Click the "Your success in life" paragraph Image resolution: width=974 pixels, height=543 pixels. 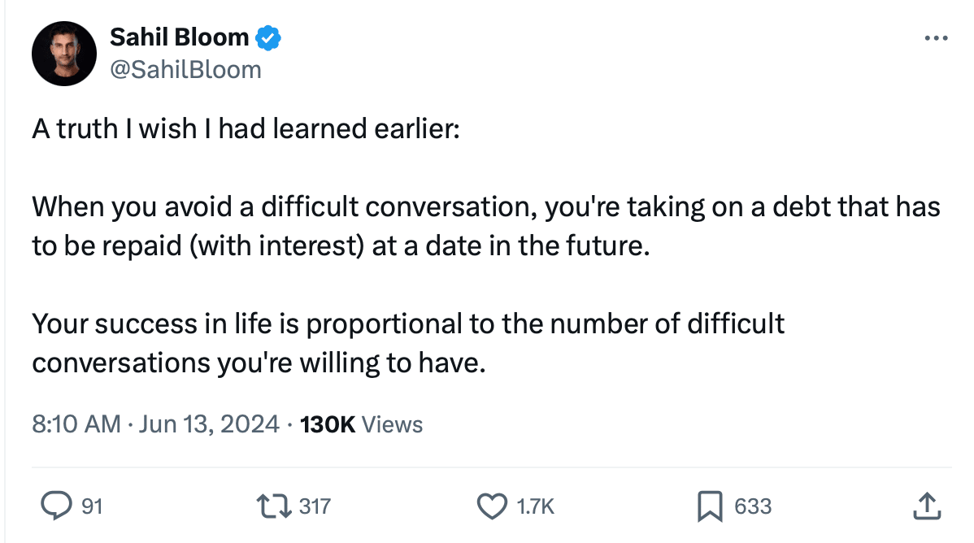coord(408,343)
